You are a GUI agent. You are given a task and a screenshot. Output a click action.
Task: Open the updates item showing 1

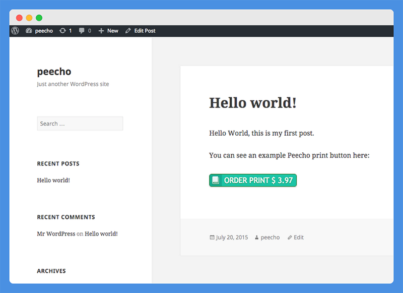[65, 31]
